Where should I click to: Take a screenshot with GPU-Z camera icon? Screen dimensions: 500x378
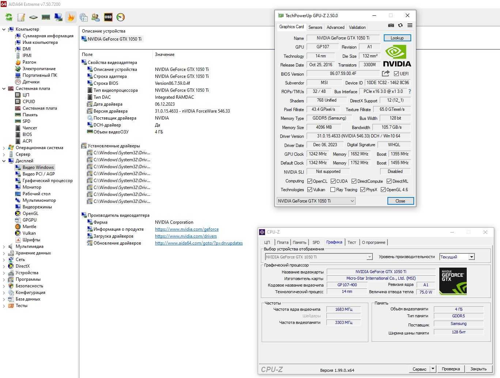pyautogui.click(x=391, y=25)
